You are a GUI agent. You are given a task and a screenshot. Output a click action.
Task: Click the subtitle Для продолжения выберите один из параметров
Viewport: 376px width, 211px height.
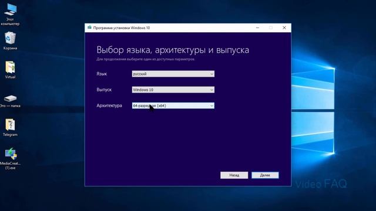click(x=146, y=59)
